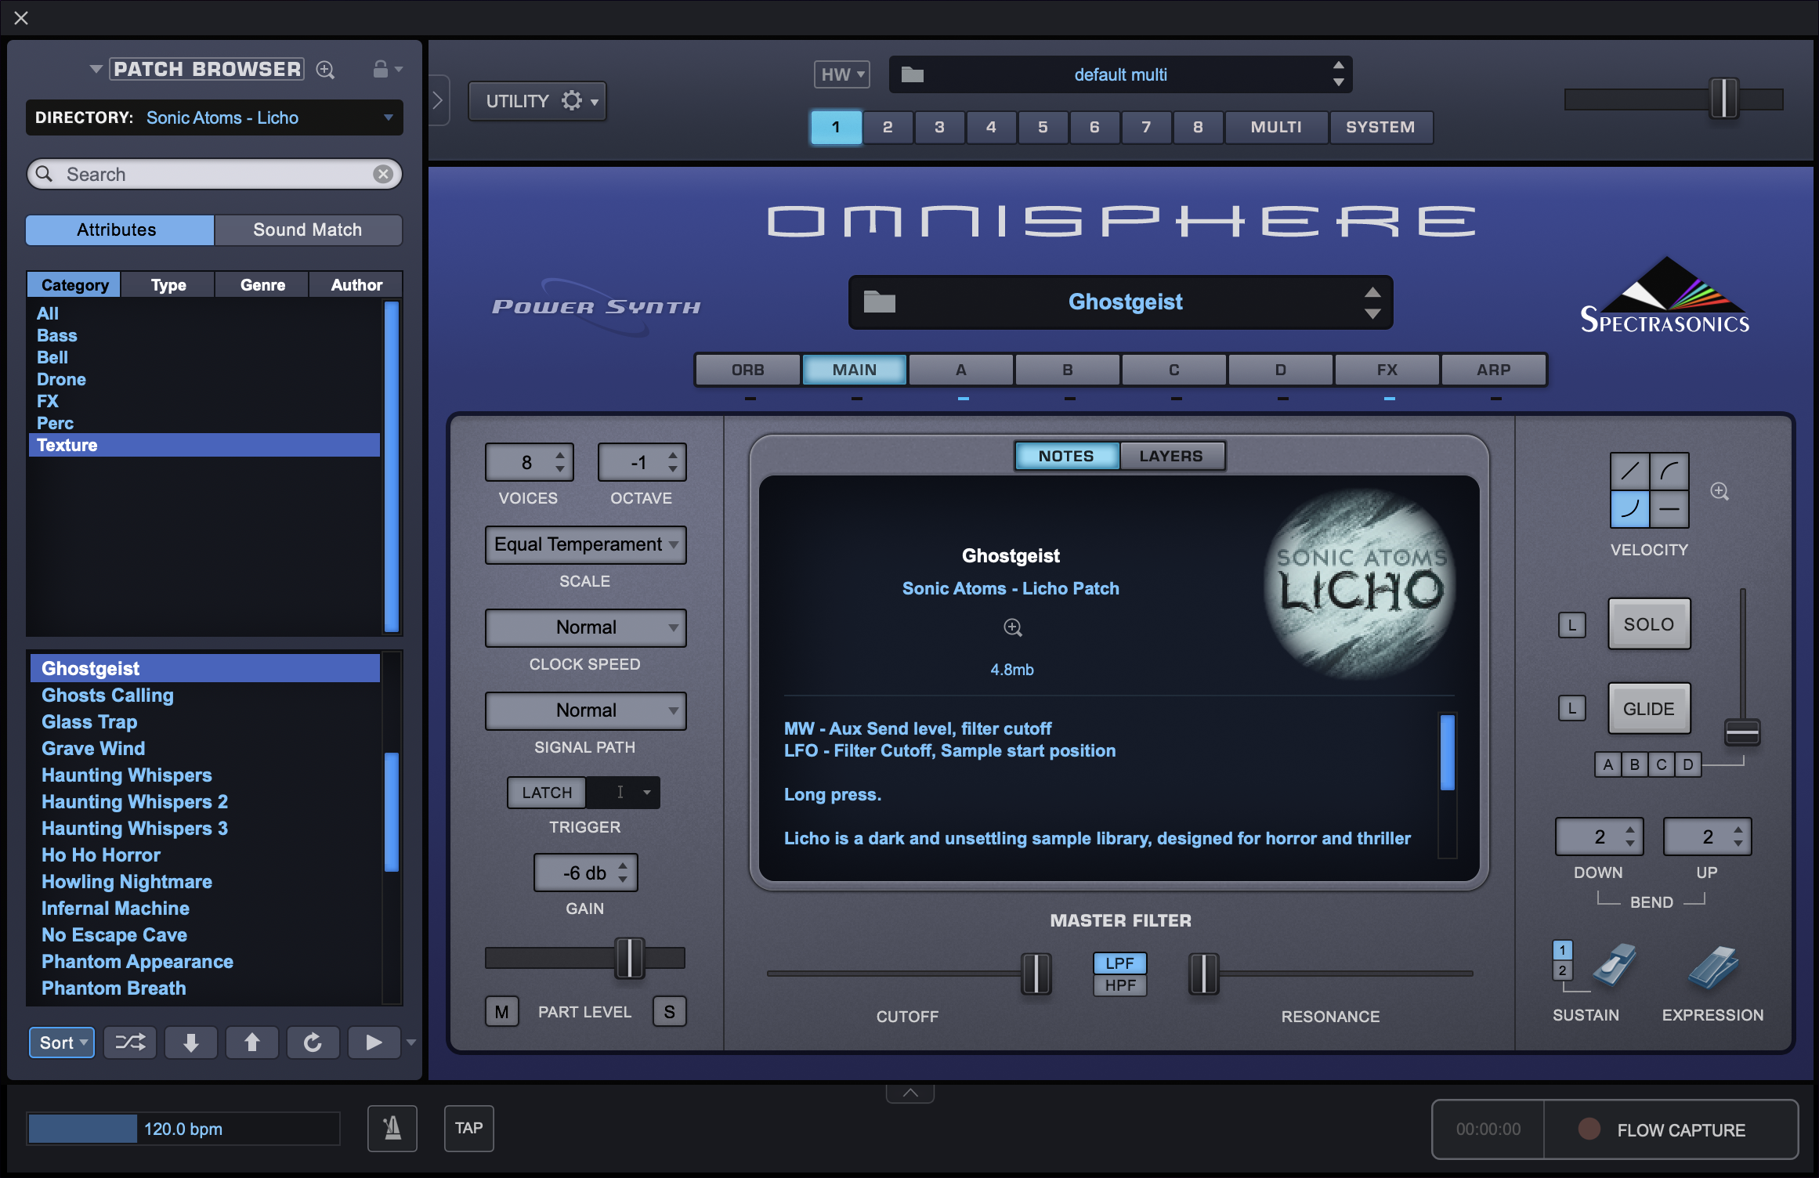This screenshot has height=1178, width=1819.
Task: Select the HPF filter type
Action: [1120, 985]
